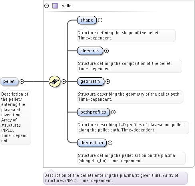Click the bottom purple pellet description box
Viewport: 195px width, 186px height.
click(x=115, y=178)
